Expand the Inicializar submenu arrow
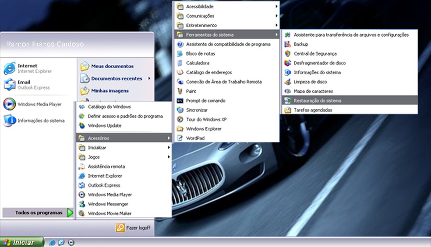Image resolution: width=431 pixels, height=247 pixels. click(169, 148)
